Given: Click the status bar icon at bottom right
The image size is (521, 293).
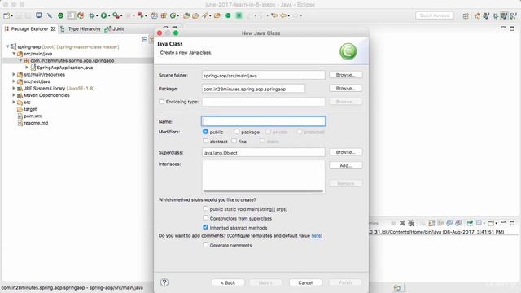Looking at the screenshot, I should 397,287.
